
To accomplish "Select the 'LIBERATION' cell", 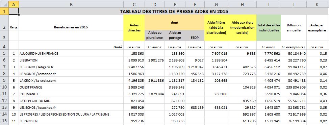I will tap(71, 60).
